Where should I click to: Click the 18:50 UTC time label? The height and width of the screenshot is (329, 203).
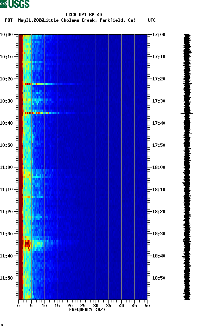(159, 278)
